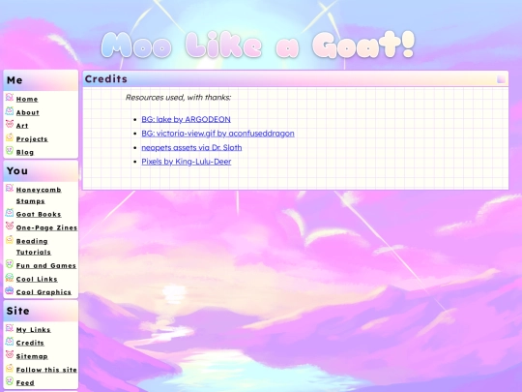This screenshot has height=392, width=522.
Task: Click the icon beside My Links
Action: pyautogui.click(x=10, y=328)
